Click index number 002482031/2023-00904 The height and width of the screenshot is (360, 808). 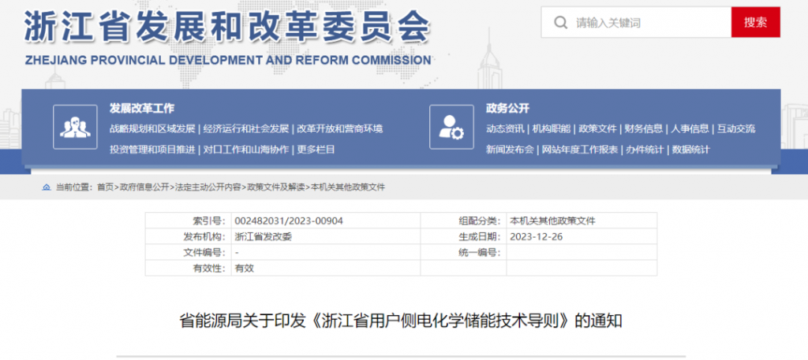pos(289,221)
